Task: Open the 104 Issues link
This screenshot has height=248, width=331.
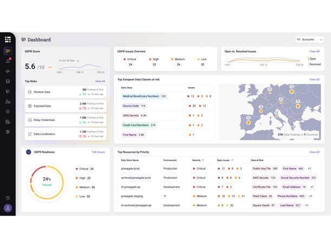Action: coord(98,152)
